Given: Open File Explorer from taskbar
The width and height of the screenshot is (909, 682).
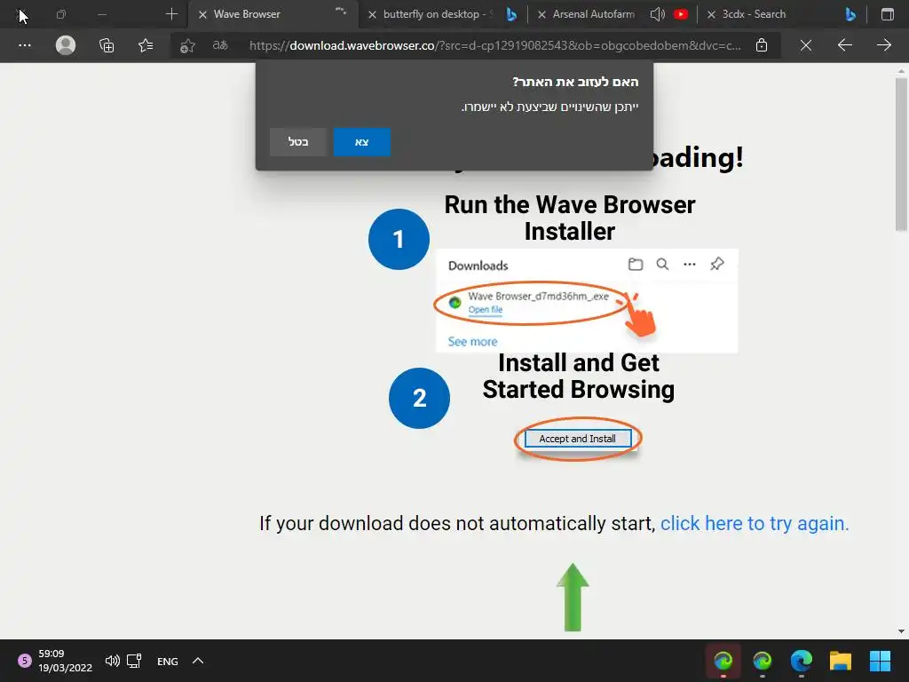Looking at the screenshot, I should coord(840,661).
